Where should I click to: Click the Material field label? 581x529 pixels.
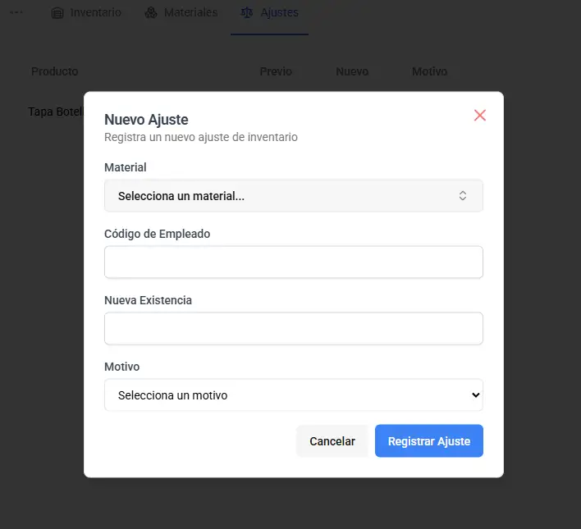(126, 167)
